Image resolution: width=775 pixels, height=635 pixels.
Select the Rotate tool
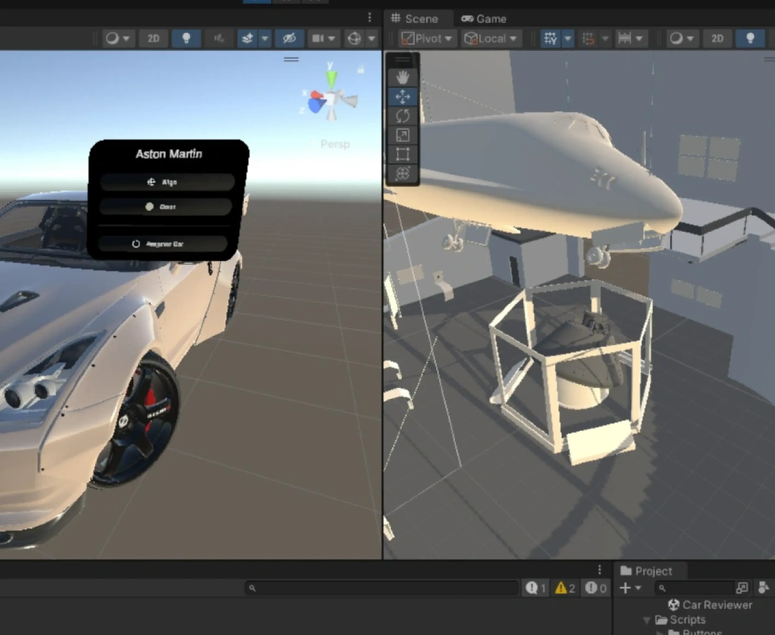click(402, 116)
